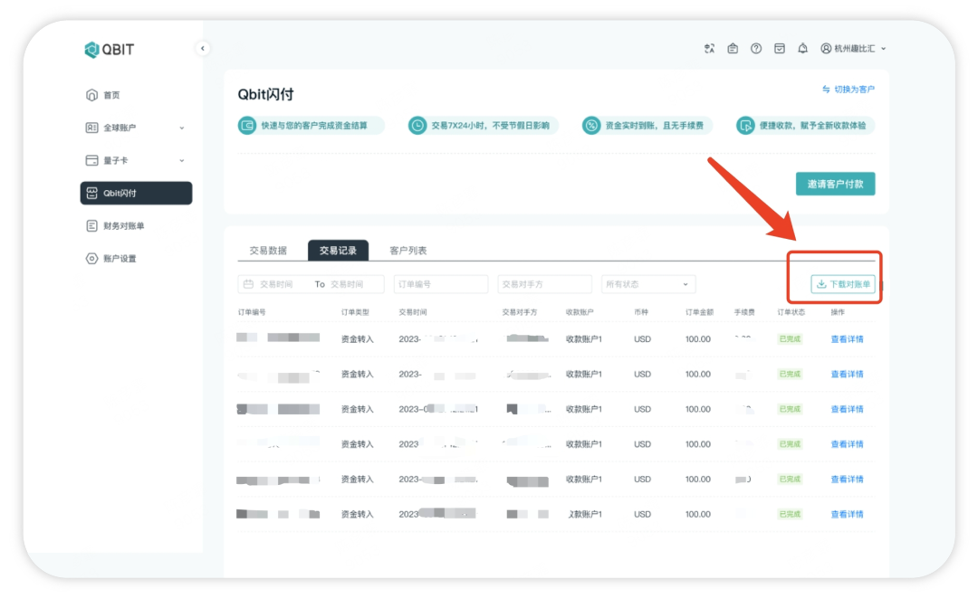Viewport: 978px width, 599px height.
Task: Click the 快速与您的客户完成资金结算 pill icon
Action: (247, 126)
